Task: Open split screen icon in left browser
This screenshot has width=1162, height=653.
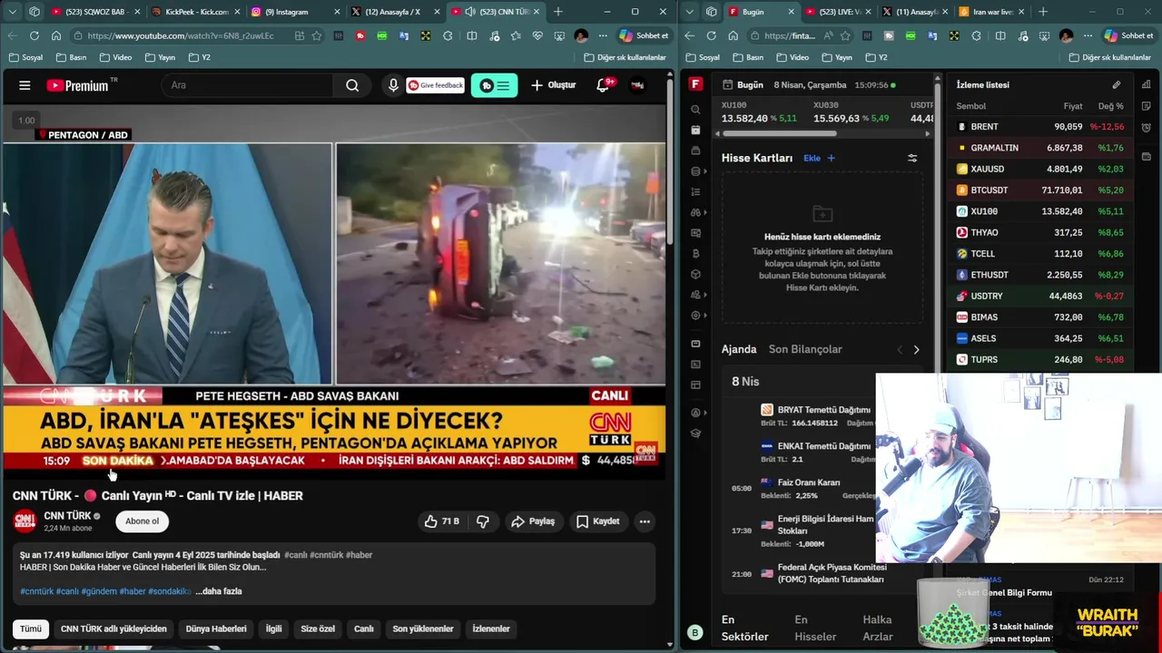Action: click(x=472, y=35)
